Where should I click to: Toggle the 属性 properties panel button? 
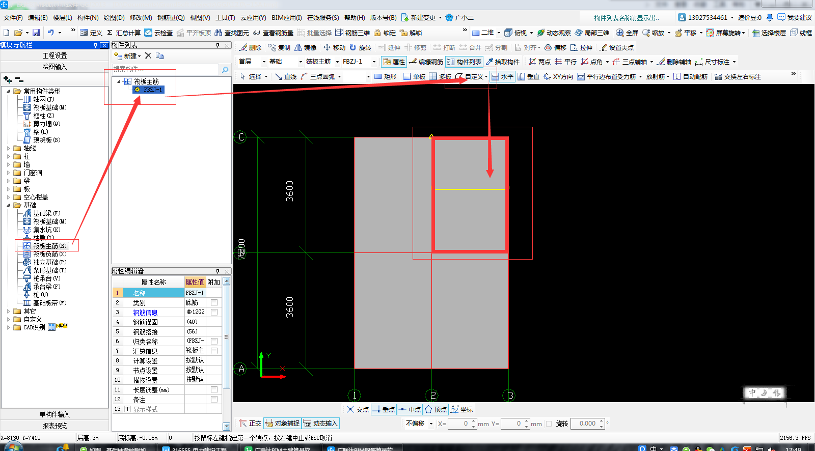(x=394, y=62)
